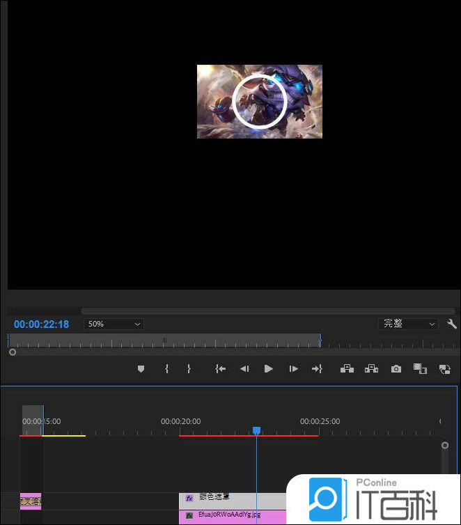Export frame with camera icon
The image size is (461, 525).
click(396, 369)
